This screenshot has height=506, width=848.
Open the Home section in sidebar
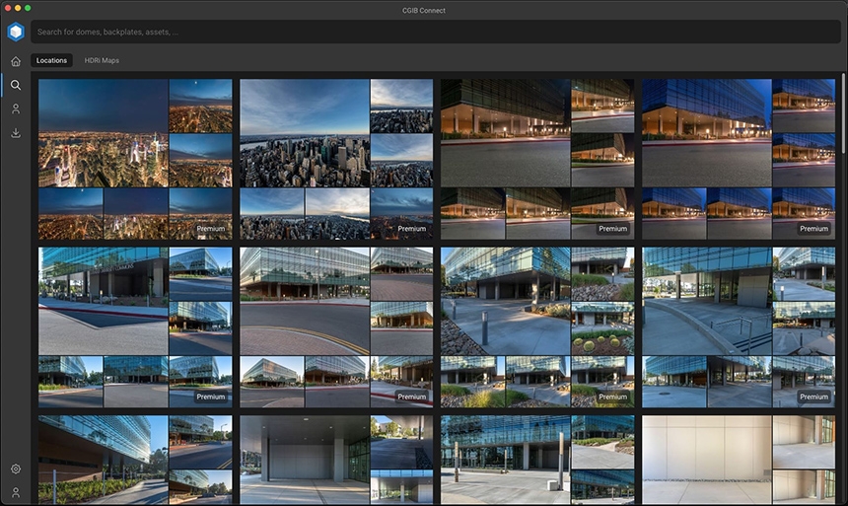(x=16, y=61)
